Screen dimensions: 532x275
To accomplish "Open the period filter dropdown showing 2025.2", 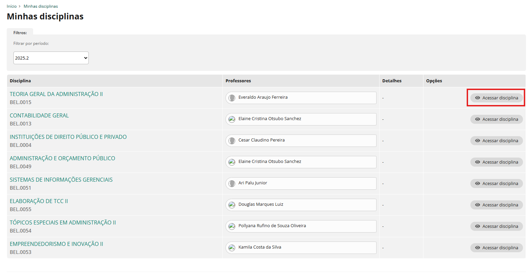I will point(51,58).
